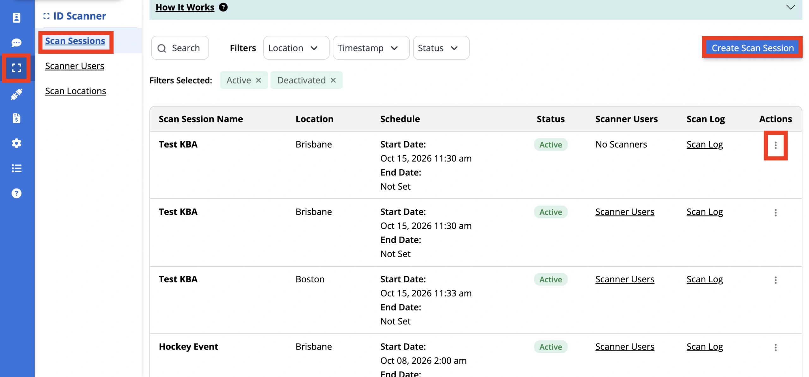Click the Boston location cell

click(x=310, y=279)
